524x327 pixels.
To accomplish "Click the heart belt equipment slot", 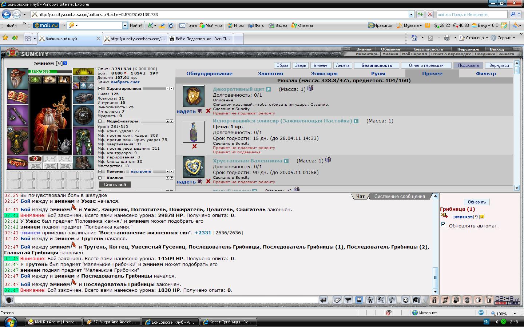I will pos(17,162).
